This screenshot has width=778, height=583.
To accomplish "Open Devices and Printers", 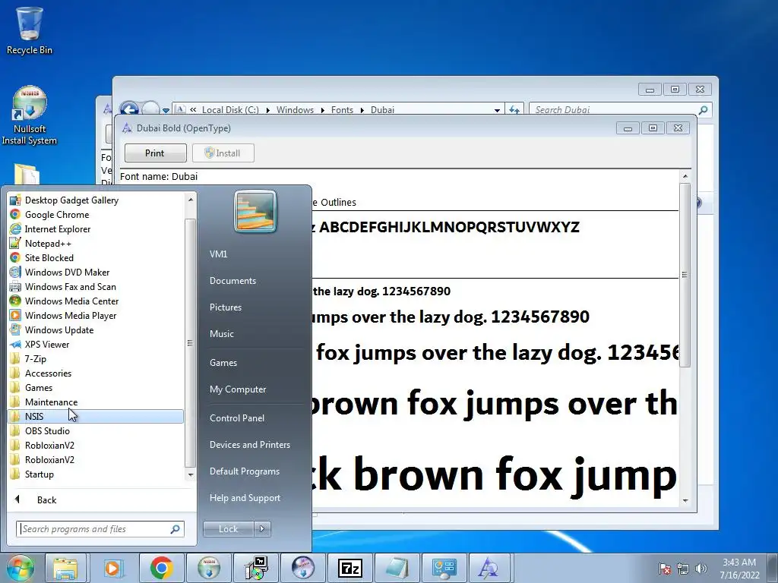I will (x=249, y=445).
